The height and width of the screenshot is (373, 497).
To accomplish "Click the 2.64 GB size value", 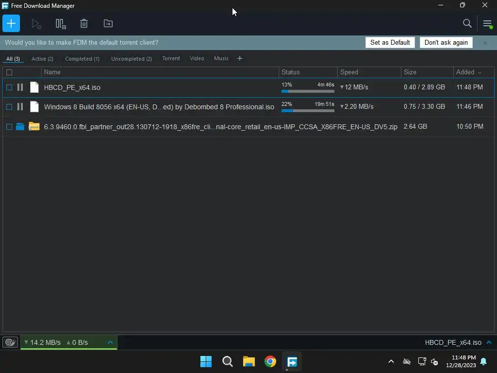I will tap(415, 127).
